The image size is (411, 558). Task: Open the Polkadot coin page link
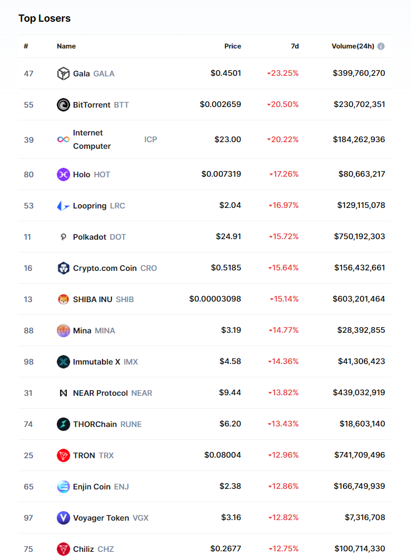90,237
